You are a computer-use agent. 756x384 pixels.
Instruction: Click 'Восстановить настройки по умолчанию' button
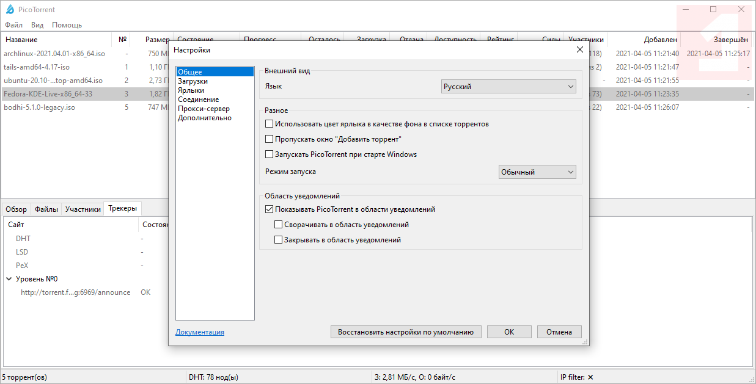point(406,332)
